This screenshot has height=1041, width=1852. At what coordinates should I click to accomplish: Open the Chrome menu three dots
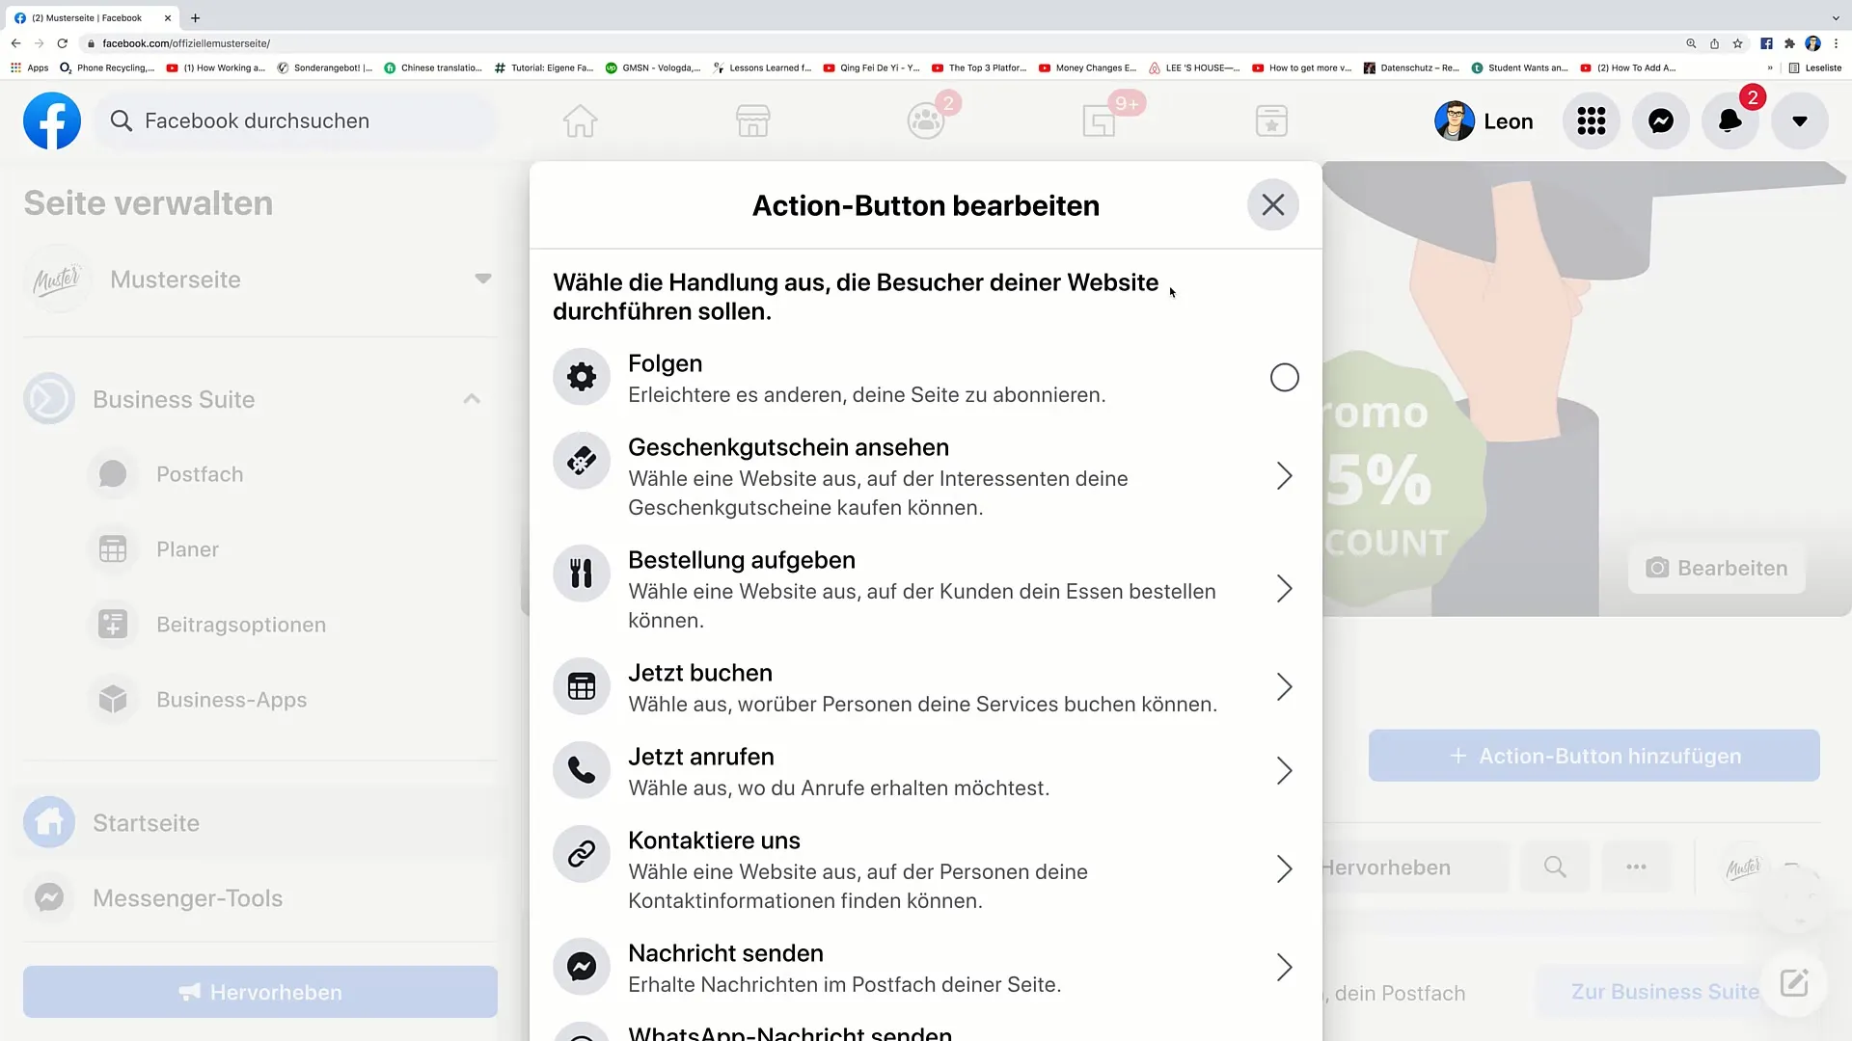pos(1836,43)
